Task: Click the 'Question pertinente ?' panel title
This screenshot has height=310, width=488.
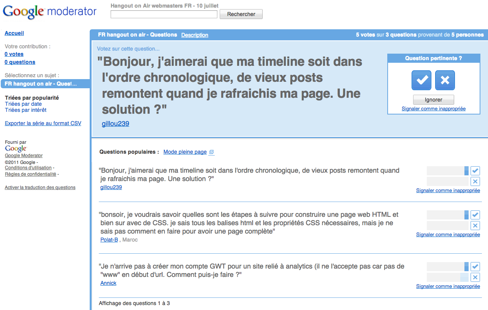Action: (434, 59)
